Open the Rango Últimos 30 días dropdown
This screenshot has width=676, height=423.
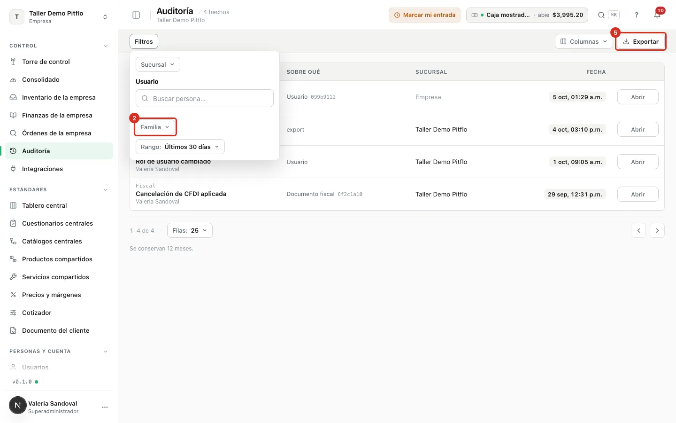pyautogui.click(x=180, y=147)
